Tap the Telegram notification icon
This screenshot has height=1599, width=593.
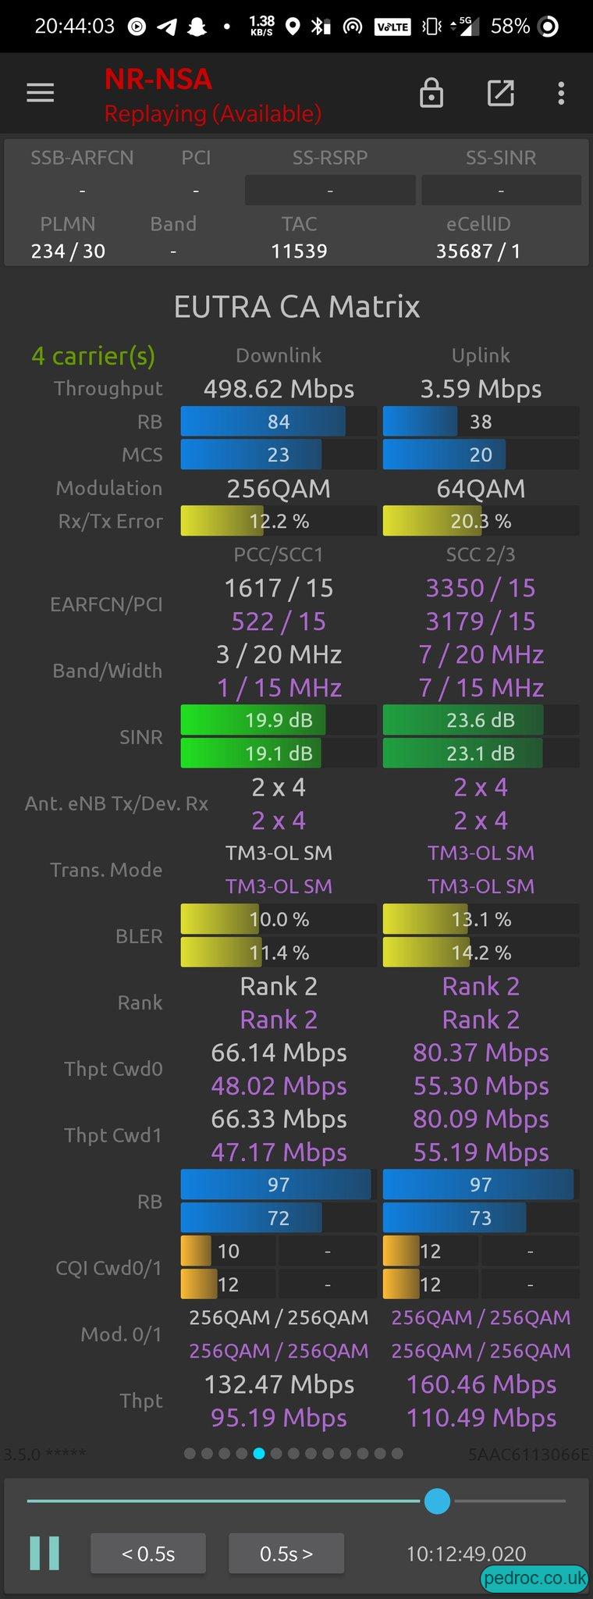166,27
